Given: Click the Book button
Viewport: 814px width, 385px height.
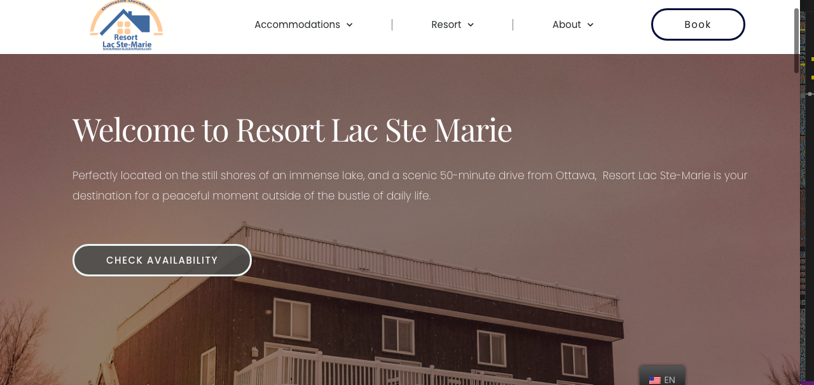Looking at the screenshot, I should [698, 25].
